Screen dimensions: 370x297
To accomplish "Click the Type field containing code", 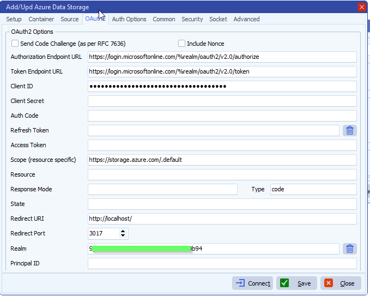I will click(313, 189).
